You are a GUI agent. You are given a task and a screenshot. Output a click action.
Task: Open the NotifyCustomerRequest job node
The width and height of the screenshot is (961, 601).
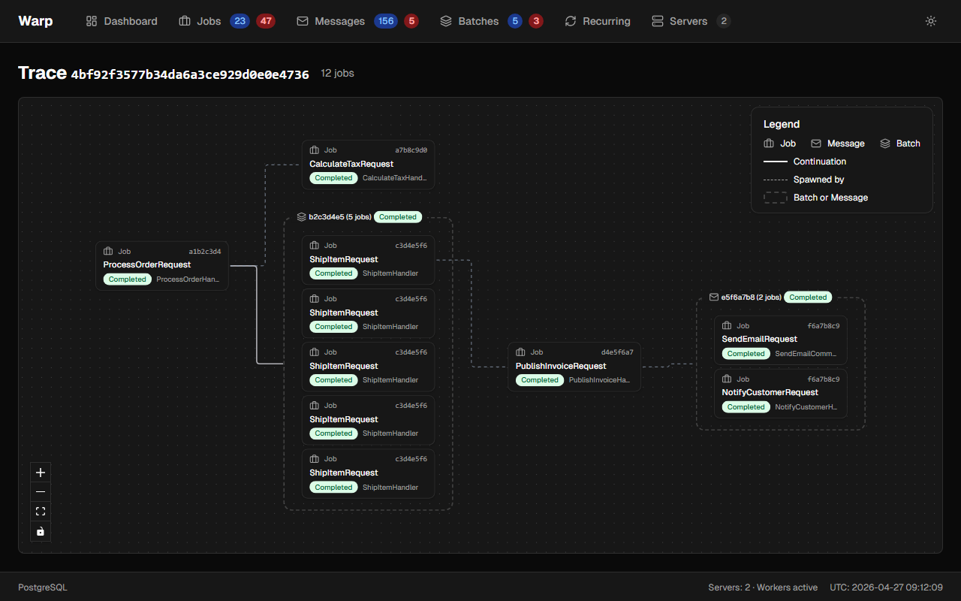pos(780,393)
